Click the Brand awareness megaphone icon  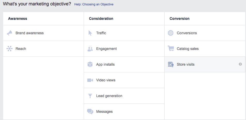click(10, 33)
